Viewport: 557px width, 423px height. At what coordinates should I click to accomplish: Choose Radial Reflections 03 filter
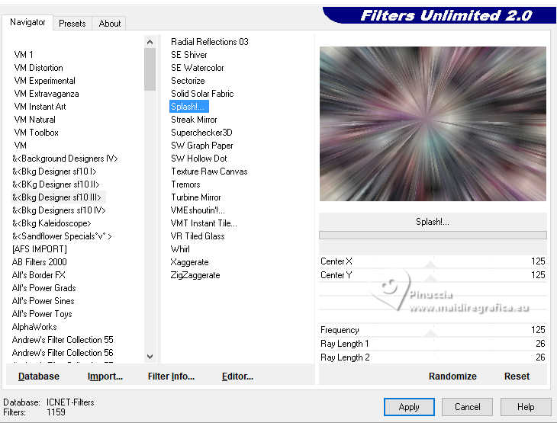coord(210,42)
